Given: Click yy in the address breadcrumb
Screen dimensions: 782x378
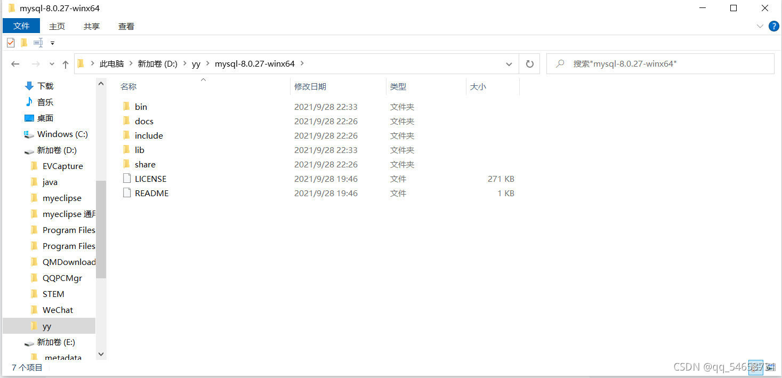Looking at the screenshot, I should (x=196, y=63).
